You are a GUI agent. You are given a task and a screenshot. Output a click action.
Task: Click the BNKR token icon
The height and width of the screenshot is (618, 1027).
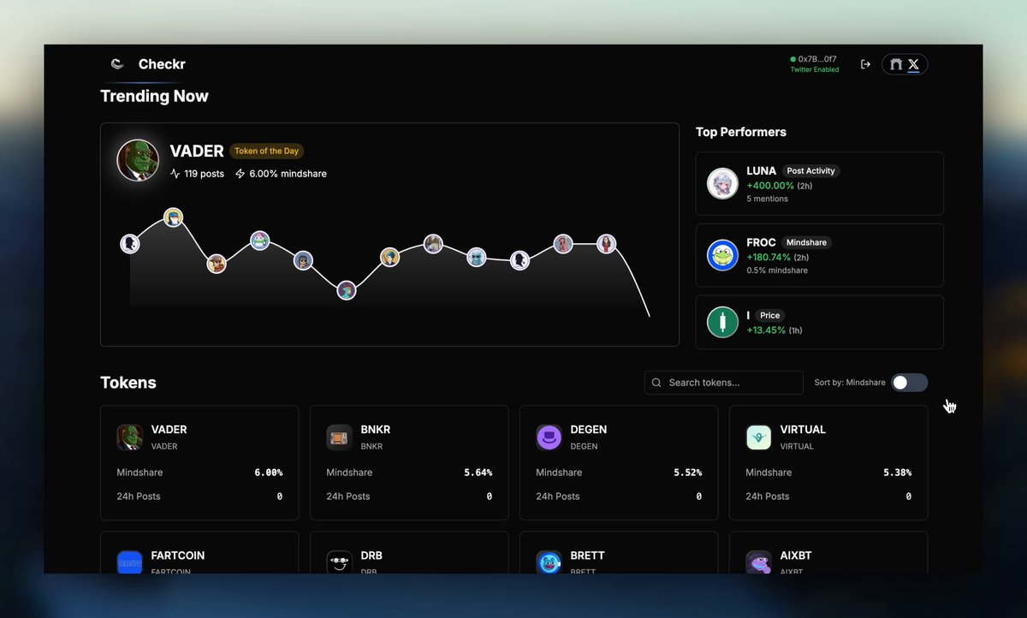(x=340, y=437)
